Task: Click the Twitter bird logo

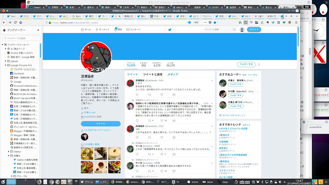Action: [x=170, y=30]
